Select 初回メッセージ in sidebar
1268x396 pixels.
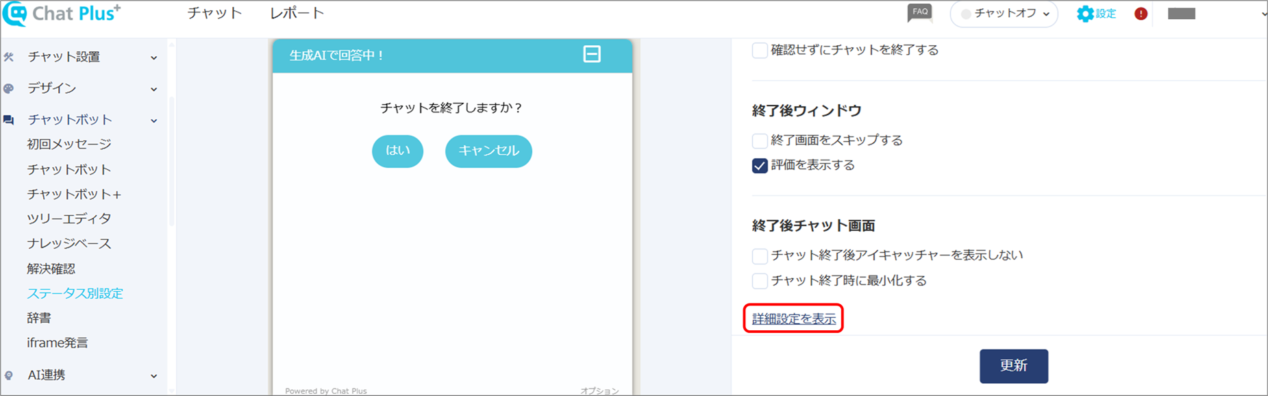(x=69, y=144)
